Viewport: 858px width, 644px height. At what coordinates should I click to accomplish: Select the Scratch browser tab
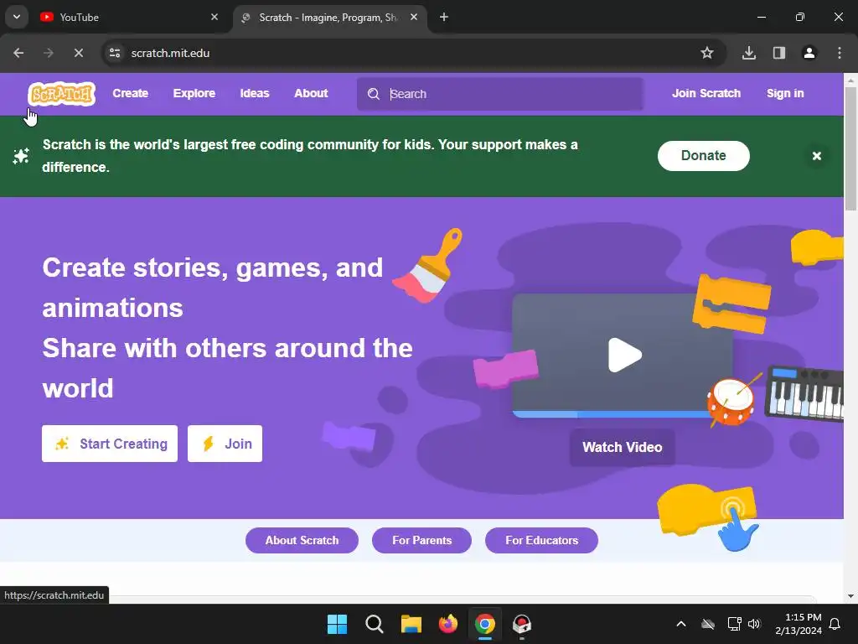pos(328,18)
